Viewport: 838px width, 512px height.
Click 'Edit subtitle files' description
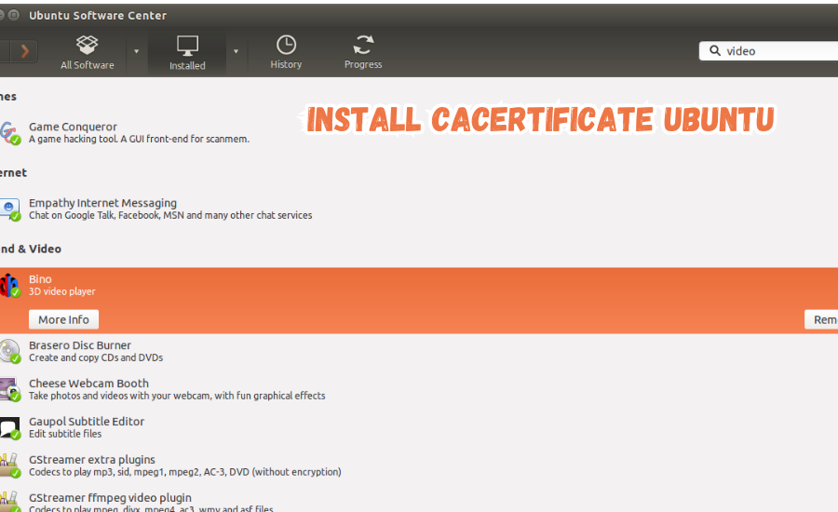tap(65, 434)
